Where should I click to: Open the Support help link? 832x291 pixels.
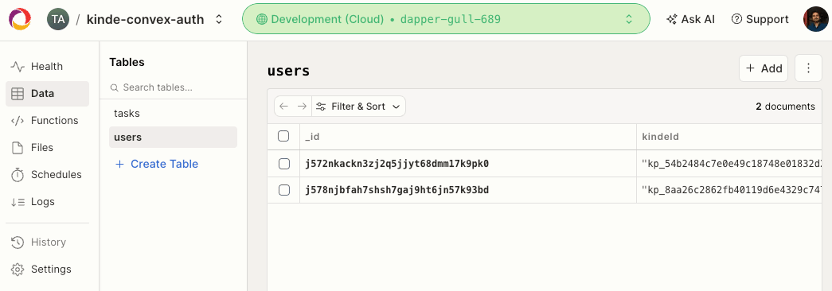[760, 19]
